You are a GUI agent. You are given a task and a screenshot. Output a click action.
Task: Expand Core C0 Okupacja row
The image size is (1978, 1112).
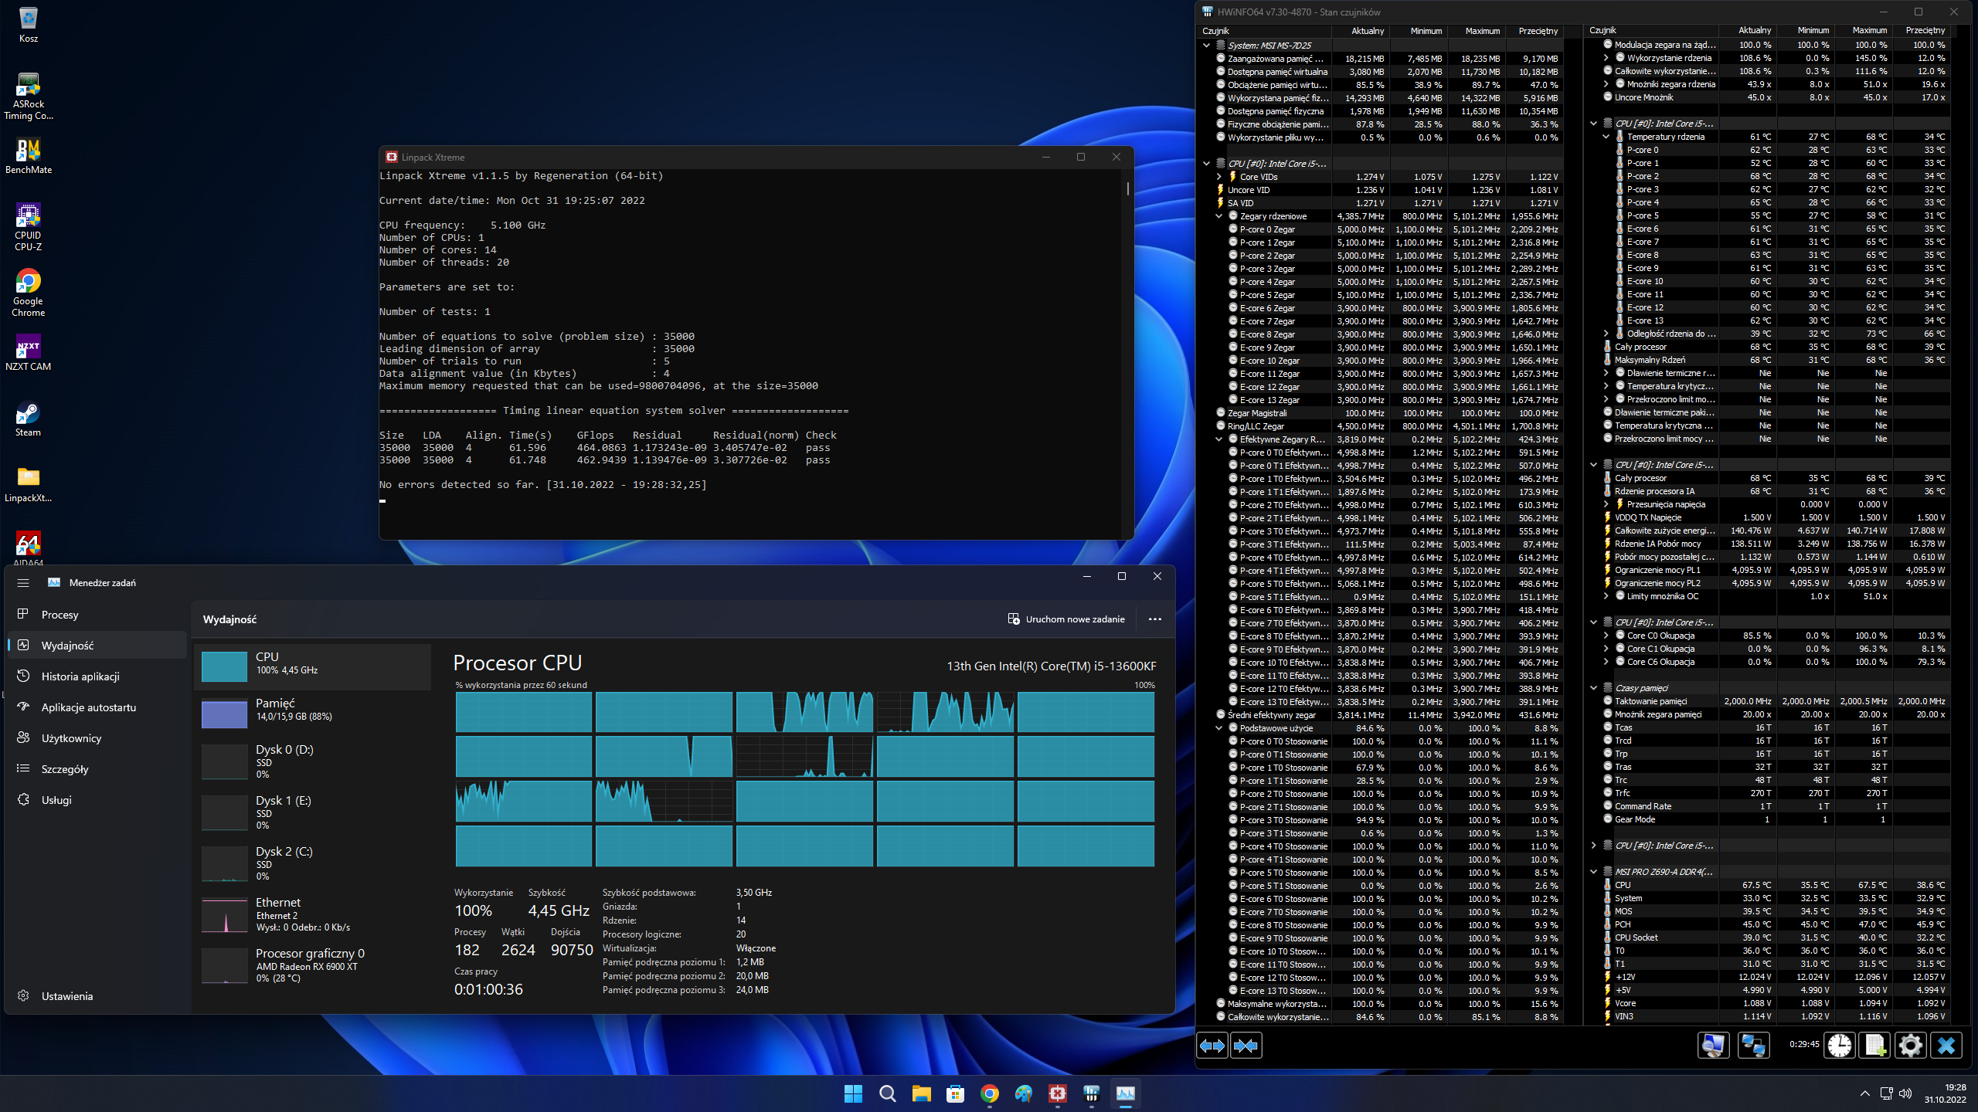(1606, 636)
